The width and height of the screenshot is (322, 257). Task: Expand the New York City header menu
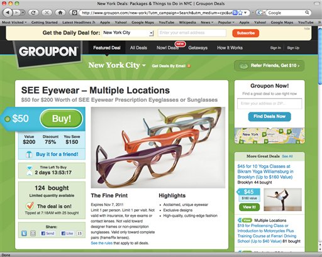click(x=117, y=65)
